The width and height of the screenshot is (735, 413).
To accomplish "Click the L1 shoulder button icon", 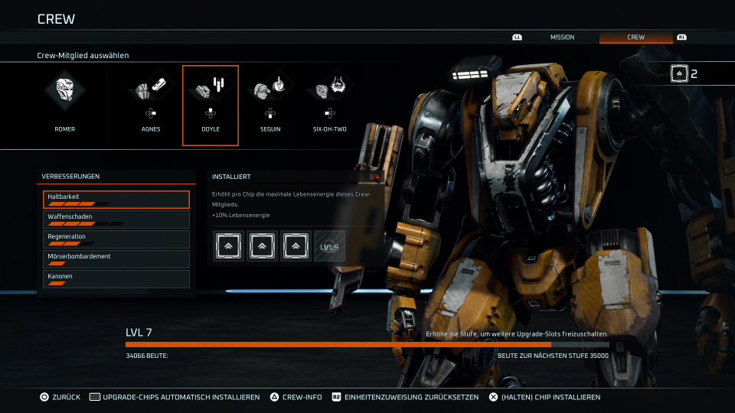I will click(x=517, y=37).
